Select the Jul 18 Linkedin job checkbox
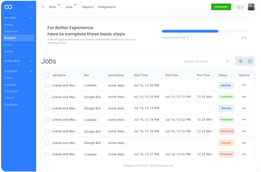Image resolution: width=261 pixels, height=172 pixels. coord(47,154)
